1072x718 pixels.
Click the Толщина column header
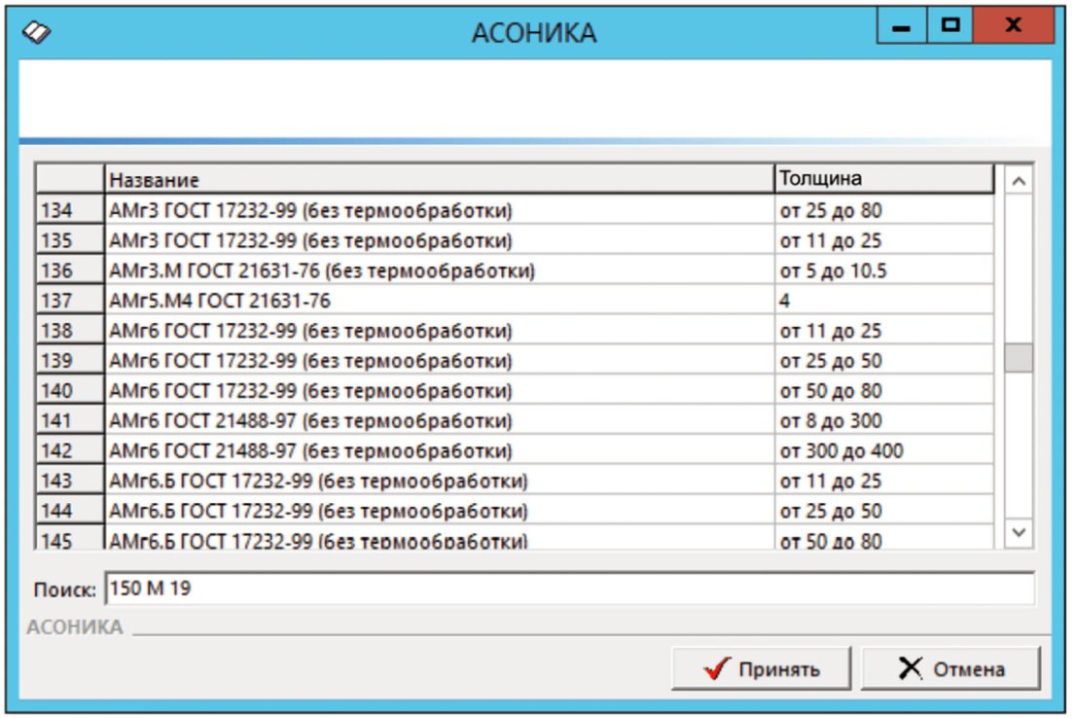coord(884,178)
